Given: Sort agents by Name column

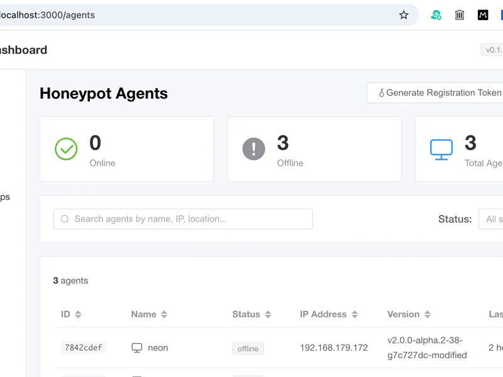Looking at the screenshot, I should click(164, 314).
